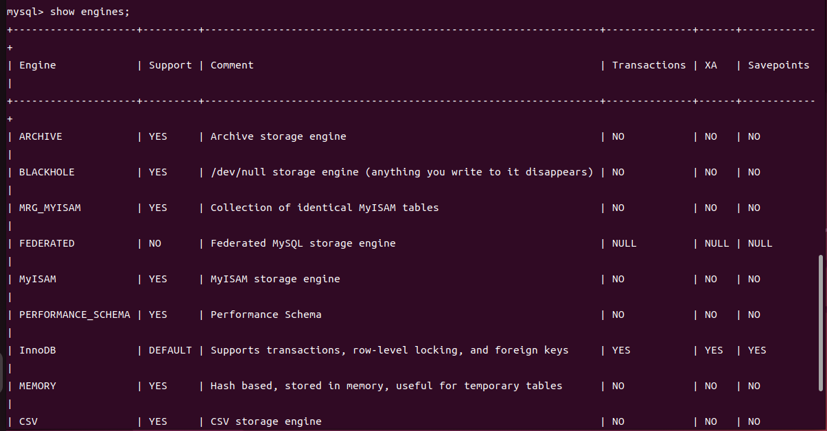Select the 'Transactions' column header

point(649,65)
